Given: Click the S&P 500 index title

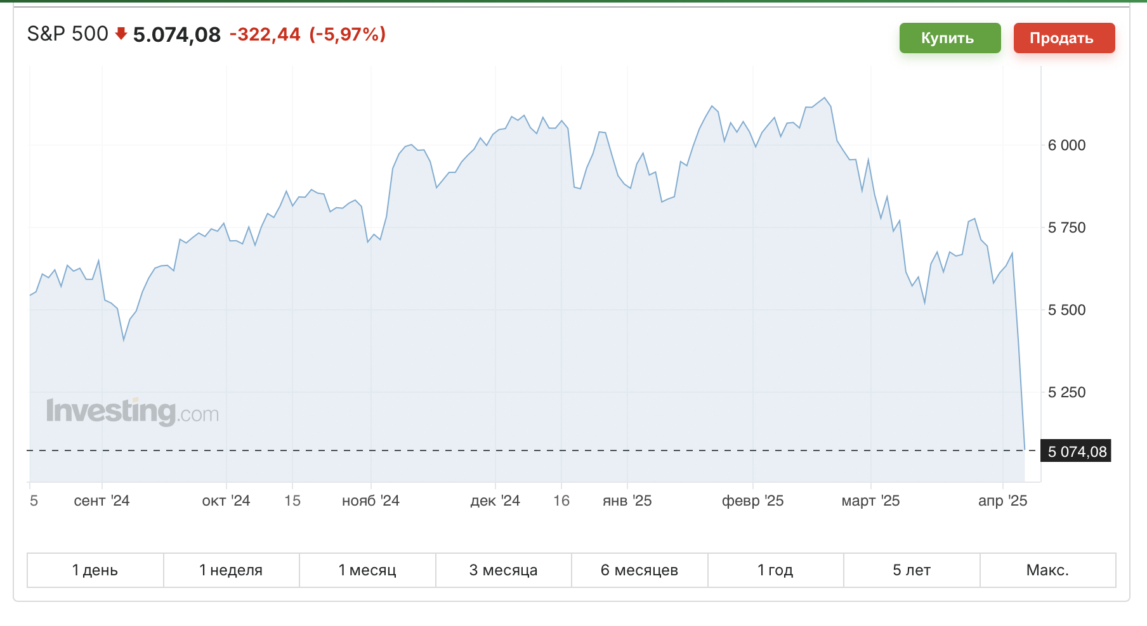Looking at the screenshot, I should click(68, 34).
